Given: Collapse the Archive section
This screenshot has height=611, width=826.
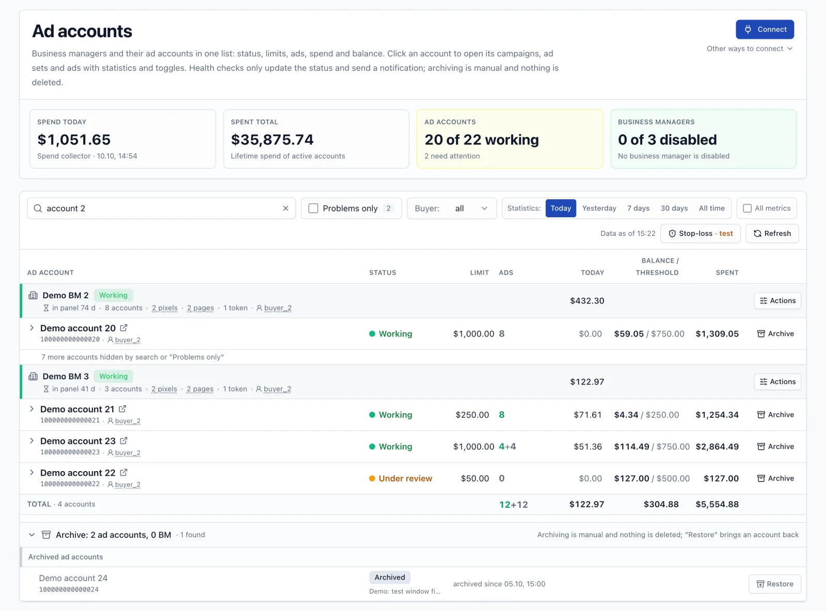Looking at the screenshot, I should click(32, 535).
